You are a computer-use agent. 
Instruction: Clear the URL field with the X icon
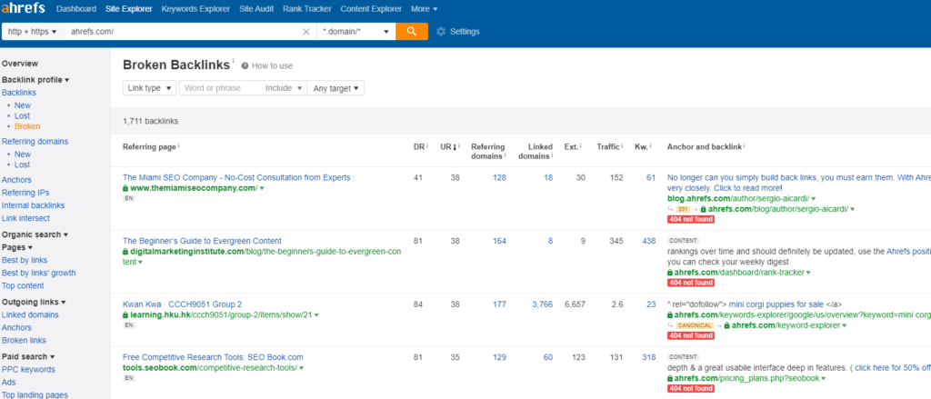[306, 32]
